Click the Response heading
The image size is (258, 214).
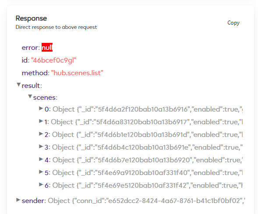click(31, 18)
